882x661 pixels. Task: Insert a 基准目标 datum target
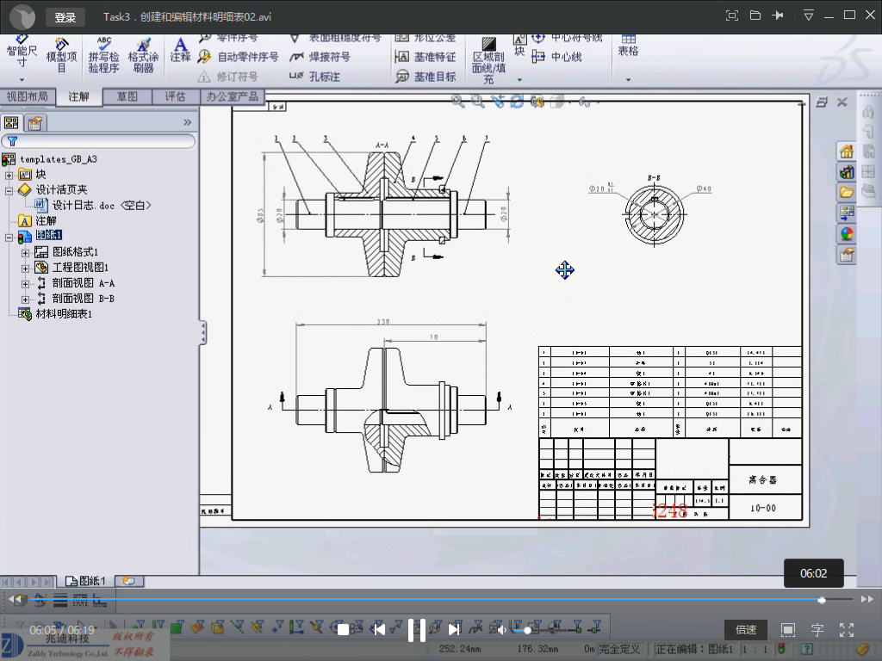425,77
